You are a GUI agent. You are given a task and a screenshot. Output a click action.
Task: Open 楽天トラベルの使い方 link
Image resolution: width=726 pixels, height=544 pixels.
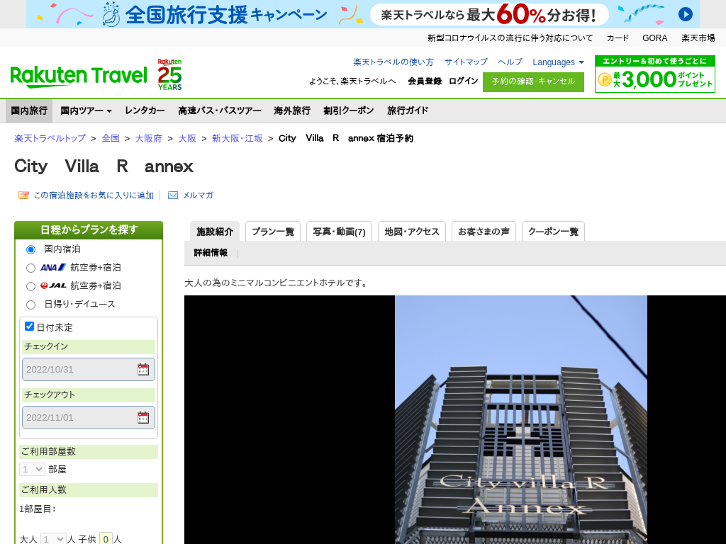[393, 62]
